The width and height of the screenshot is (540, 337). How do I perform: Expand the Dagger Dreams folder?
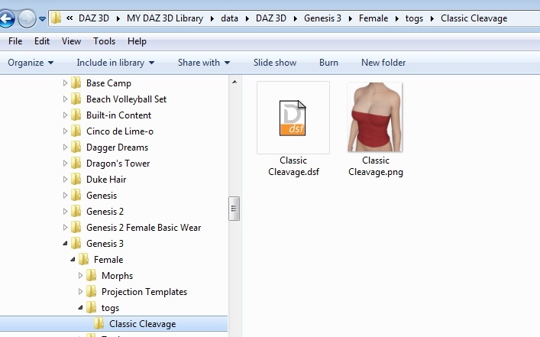[65, 147]
